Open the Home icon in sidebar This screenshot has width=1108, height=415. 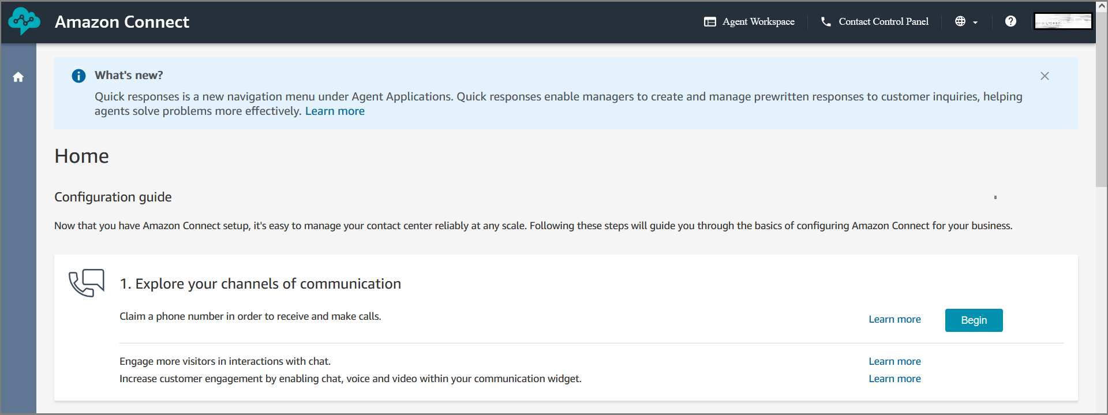(x=18, y=77)
